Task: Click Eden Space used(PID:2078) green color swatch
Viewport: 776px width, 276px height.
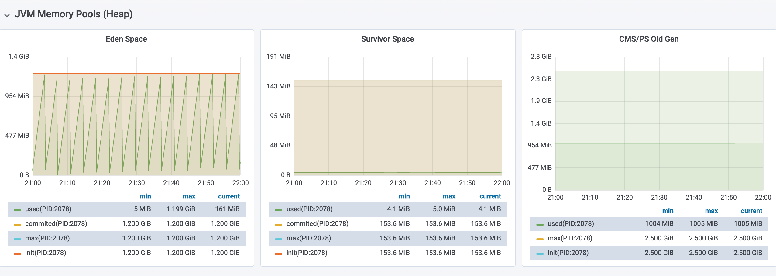Action: click(x=17, y=210)
